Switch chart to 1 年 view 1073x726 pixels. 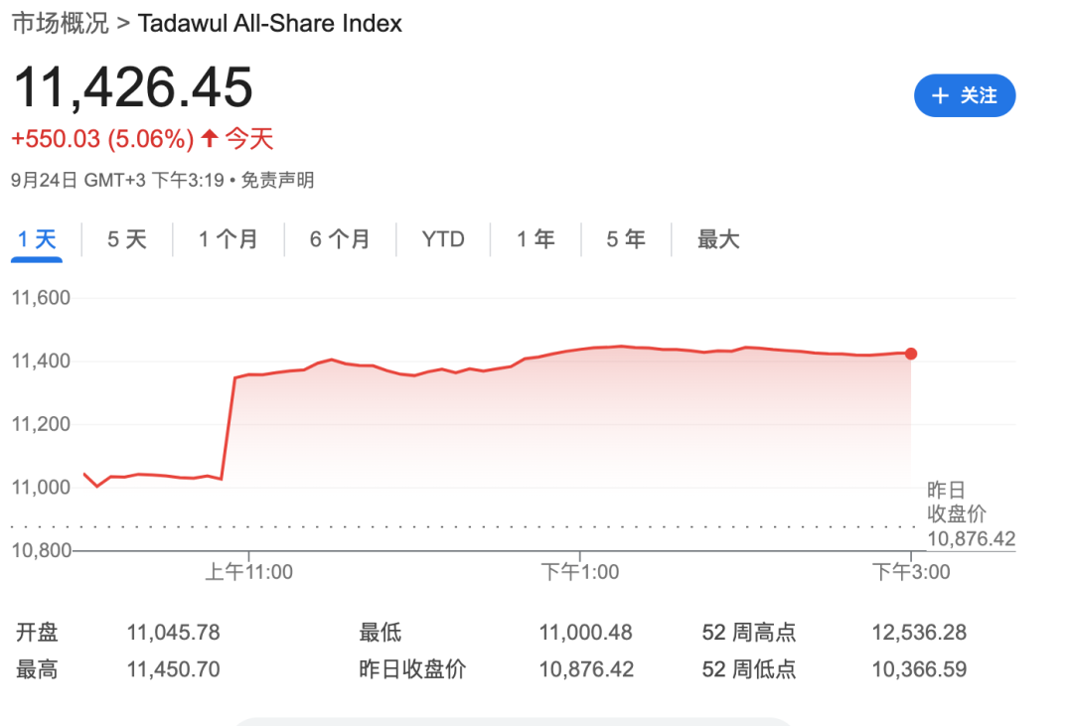pyautogui.click(x=536, y=239)
